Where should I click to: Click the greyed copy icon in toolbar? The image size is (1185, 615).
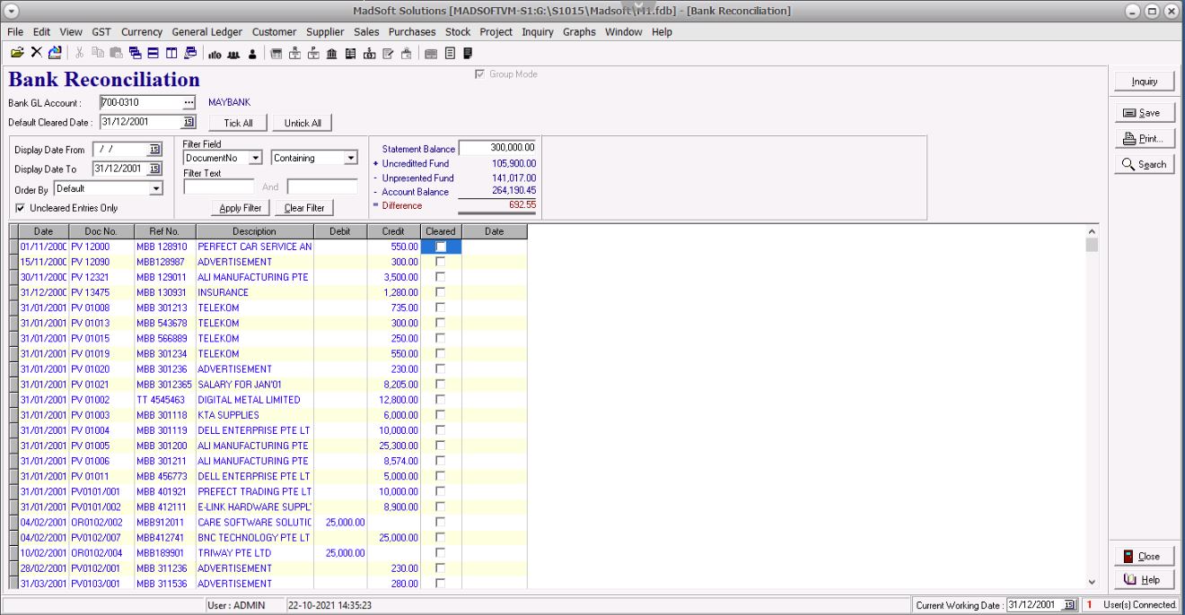pyautogui.click(x=97, y=53)
